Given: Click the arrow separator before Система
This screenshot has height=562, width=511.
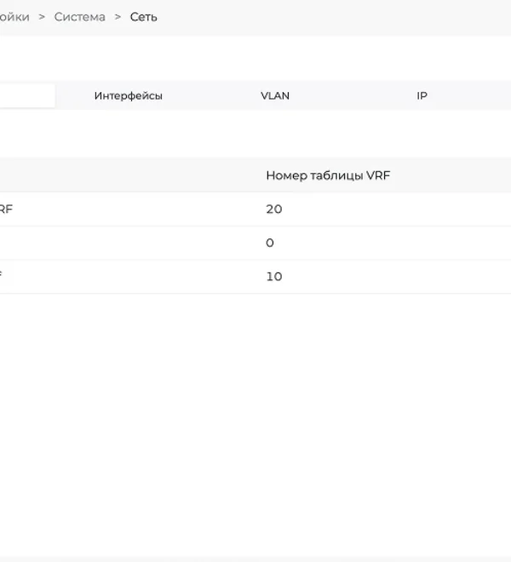Looking at the screenshot, I should click(x=42, y=17).
